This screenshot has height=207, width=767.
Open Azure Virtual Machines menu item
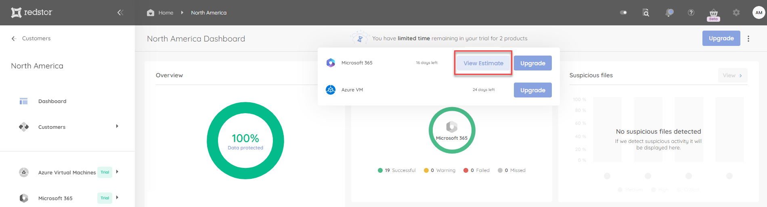(x=67, y=172)
